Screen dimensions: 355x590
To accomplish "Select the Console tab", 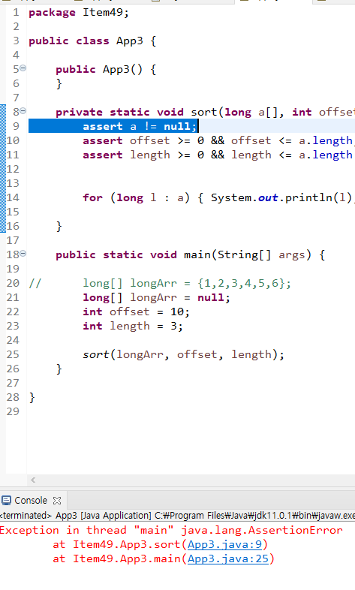I will 31,501.
